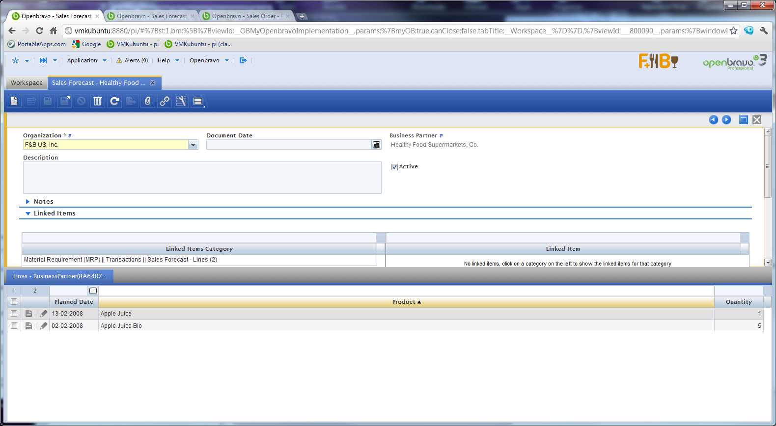Click the Description text area
Image resolution: width=776 pixels, height=426 pixels.
point(202,178)
